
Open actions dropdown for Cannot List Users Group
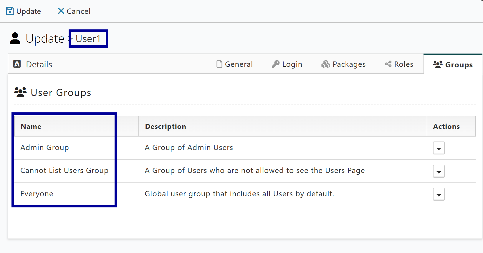point(439,171)
